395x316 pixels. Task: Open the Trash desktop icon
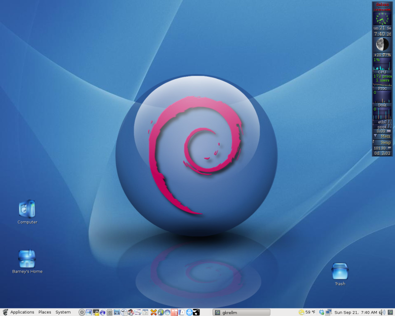click(340, 271)
